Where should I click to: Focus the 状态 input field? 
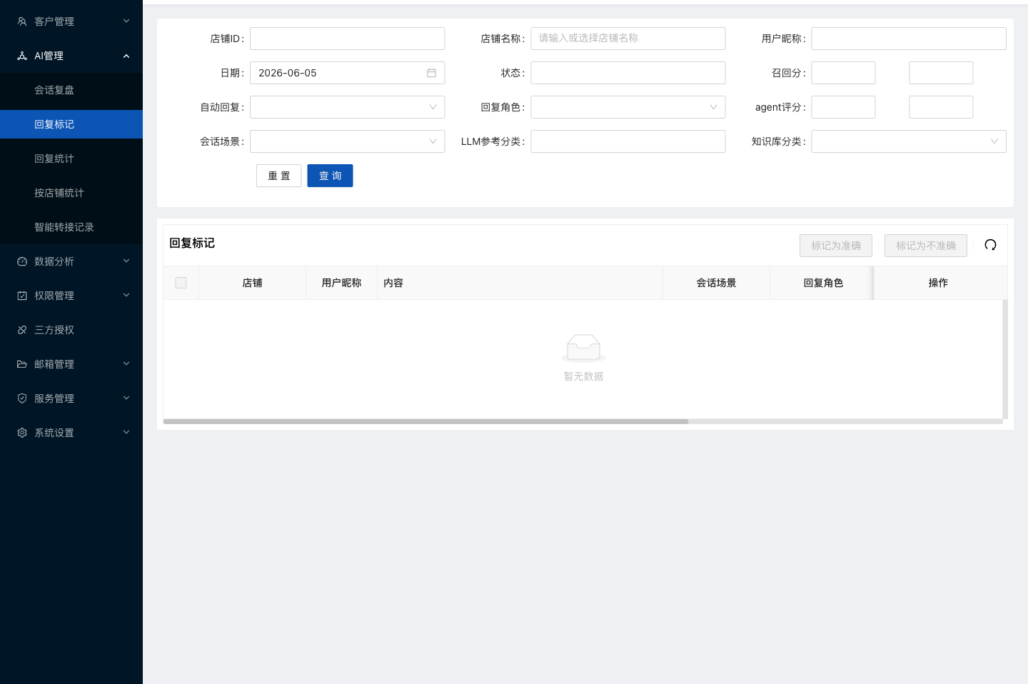tap(628, 73)
